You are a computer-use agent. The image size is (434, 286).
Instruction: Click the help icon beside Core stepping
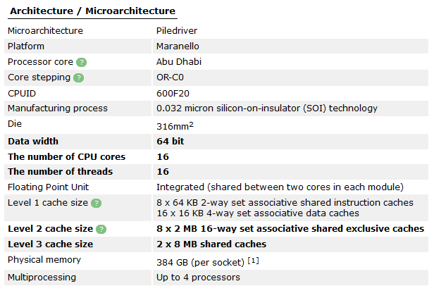[79, 77]
